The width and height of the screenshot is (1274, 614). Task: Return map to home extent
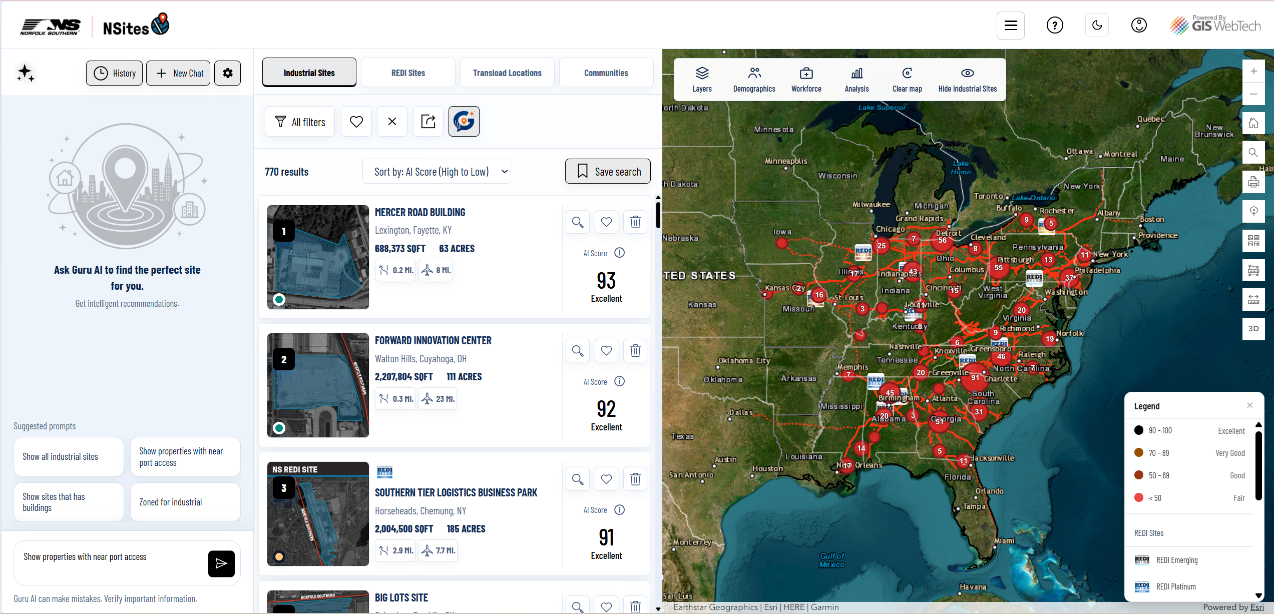coord(1253,123)
